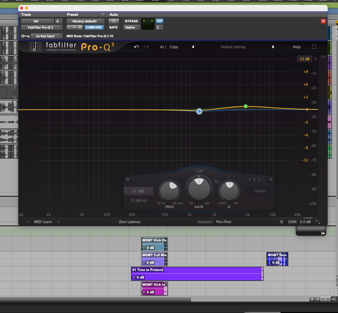Screen dimensions: 338x313
Task: Select previous EQ band arrow
Action: click(250, 179)
